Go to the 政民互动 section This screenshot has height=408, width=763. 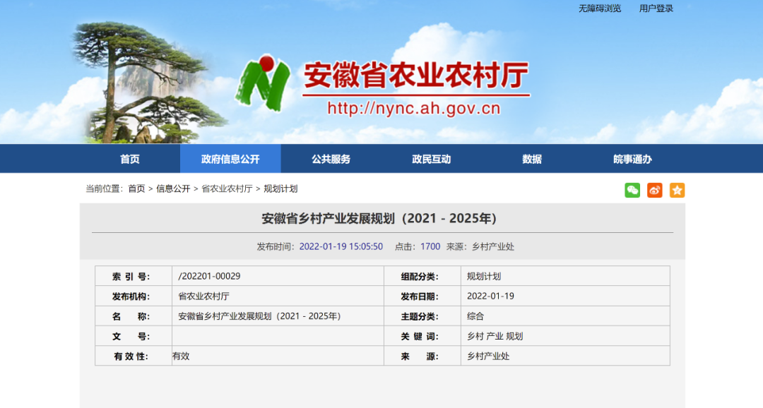[x=431, y=159]
